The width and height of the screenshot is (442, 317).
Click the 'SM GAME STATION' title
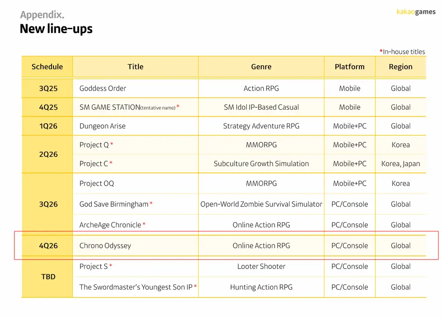[x=110, y=107]
